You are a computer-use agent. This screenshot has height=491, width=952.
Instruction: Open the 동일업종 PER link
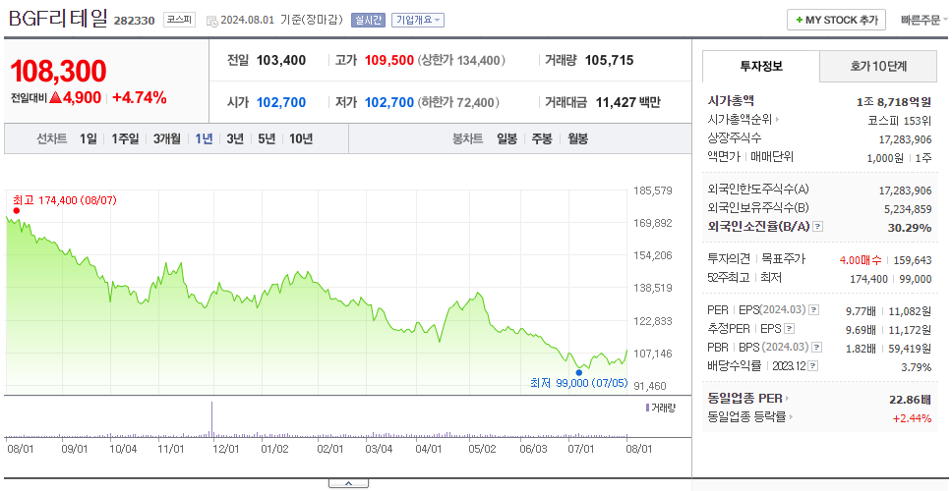coord(744,399)
